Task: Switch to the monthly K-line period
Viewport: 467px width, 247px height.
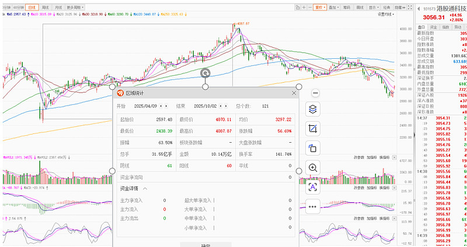Action: 58,8
